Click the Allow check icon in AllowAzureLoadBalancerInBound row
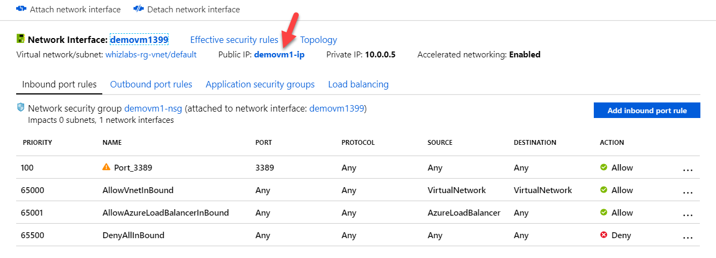This screenshot has height=258, width=716. coord(604,212)
